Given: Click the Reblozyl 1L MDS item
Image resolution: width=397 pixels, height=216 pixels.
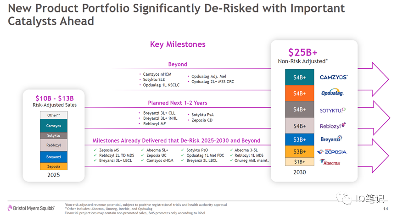Looking at the screenshot, I should 249,155.
